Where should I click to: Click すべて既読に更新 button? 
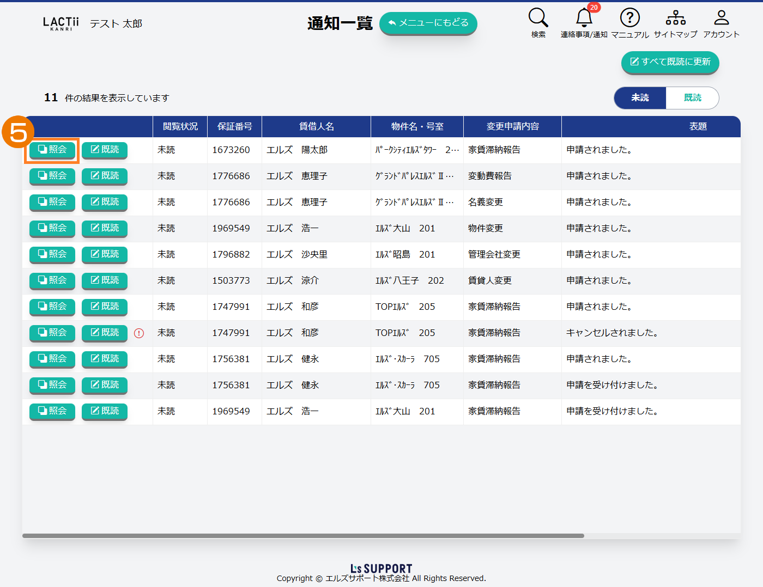pos(670,62)
